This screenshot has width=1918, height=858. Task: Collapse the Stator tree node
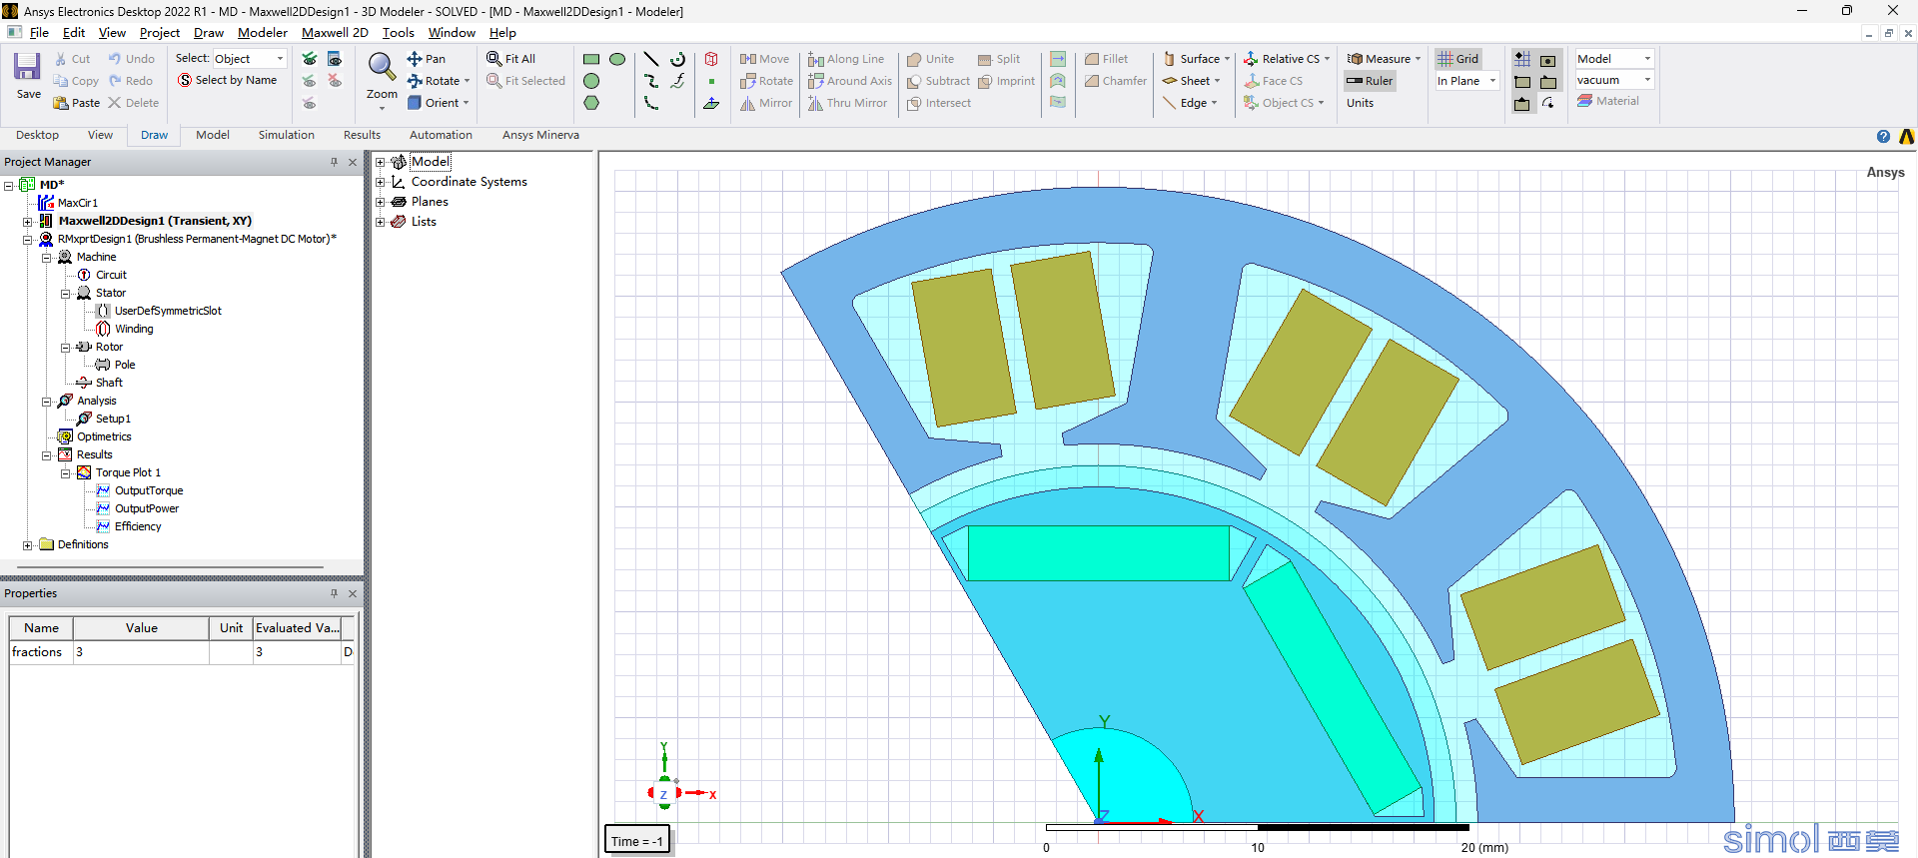(x=66, y=293)
